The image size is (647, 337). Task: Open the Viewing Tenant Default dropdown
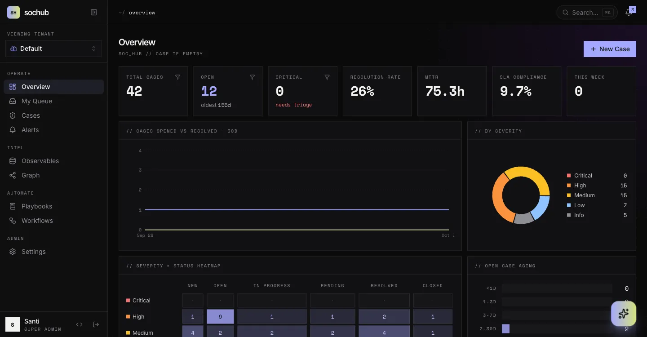(x=53, y=49)
